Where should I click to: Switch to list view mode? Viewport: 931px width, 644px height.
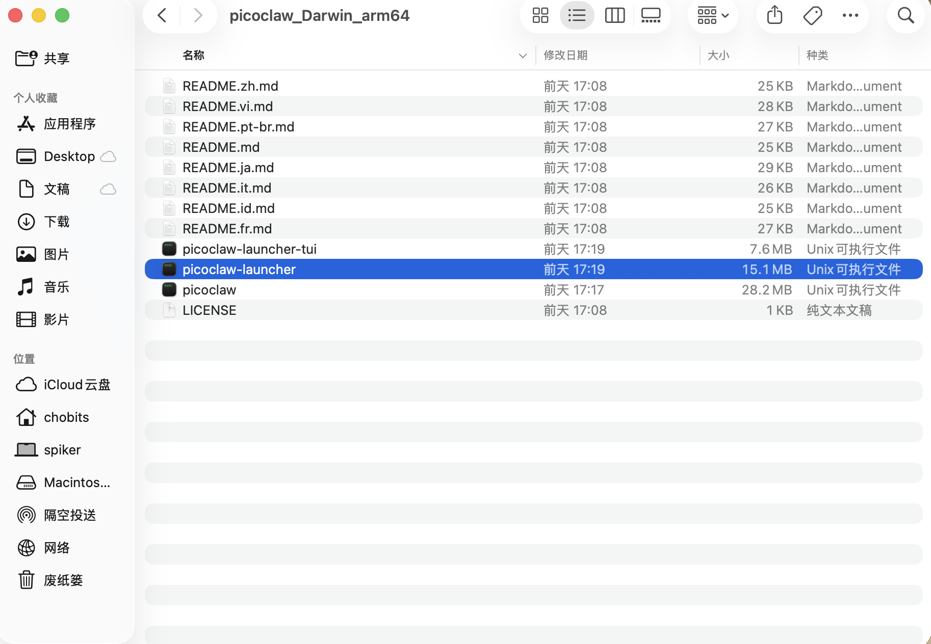coord(577,15)
